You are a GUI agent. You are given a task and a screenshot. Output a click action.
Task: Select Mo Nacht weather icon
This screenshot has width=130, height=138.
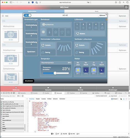86,70
